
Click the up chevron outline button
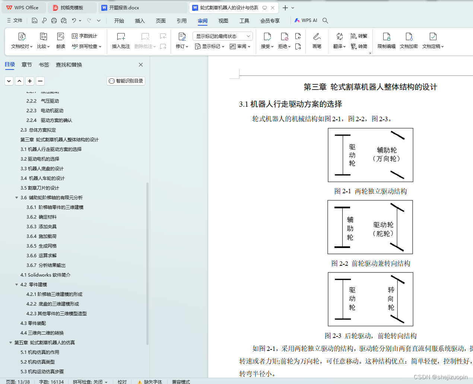pos(19,81)
